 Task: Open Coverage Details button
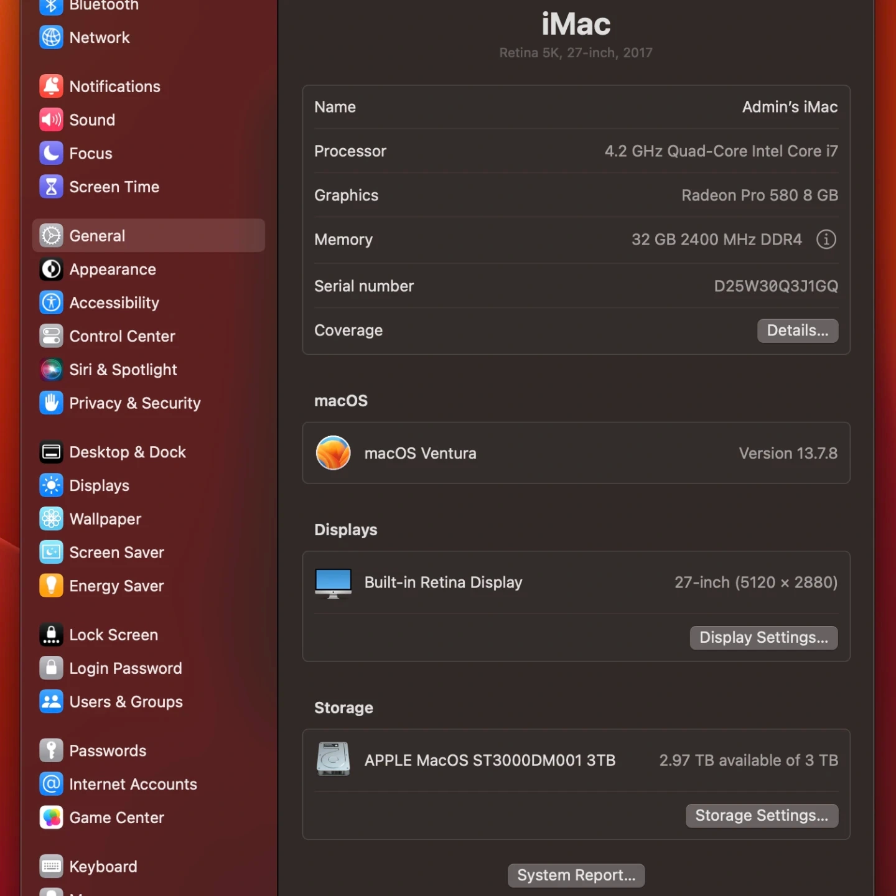point(797,330)
